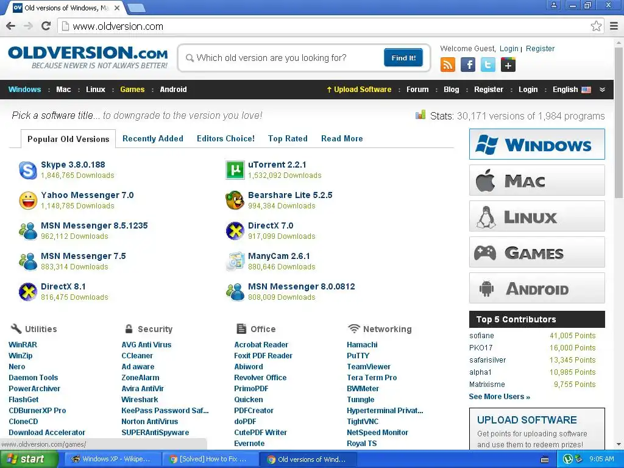Click the browser back arrow
This screenshot has height=468, width=624.
tap(11, 26)
